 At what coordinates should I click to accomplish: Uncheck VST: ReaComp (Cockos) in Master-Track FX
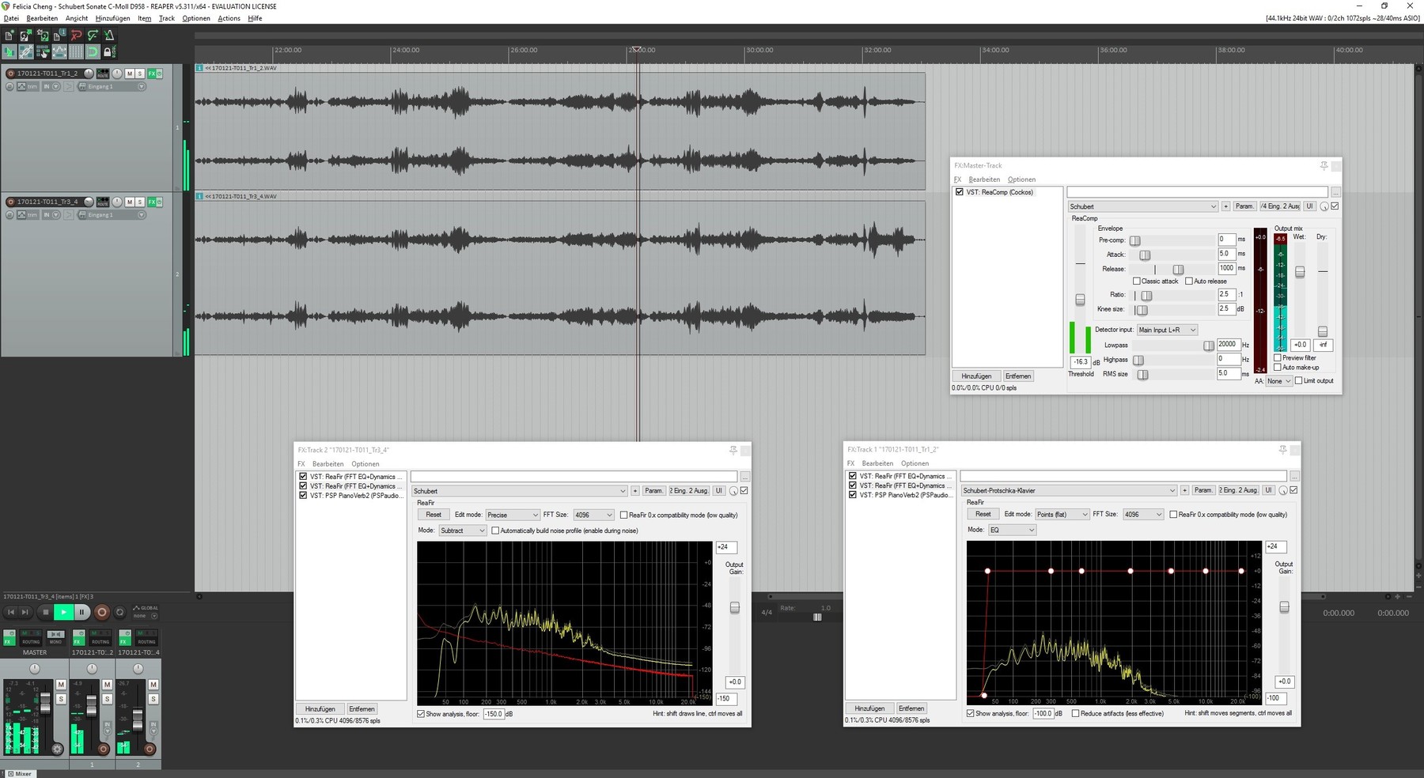tap(960, 192)
